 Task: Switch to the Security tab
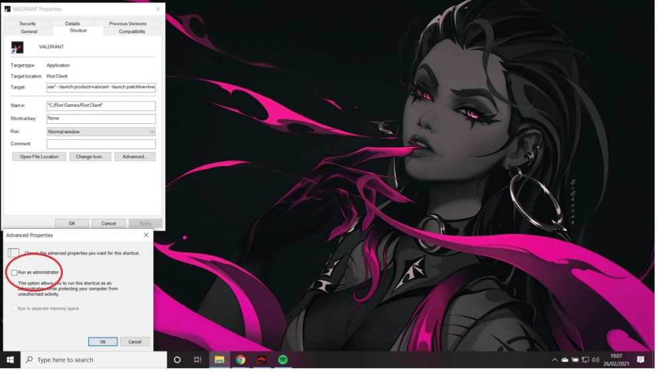click(x=28, y=23)
